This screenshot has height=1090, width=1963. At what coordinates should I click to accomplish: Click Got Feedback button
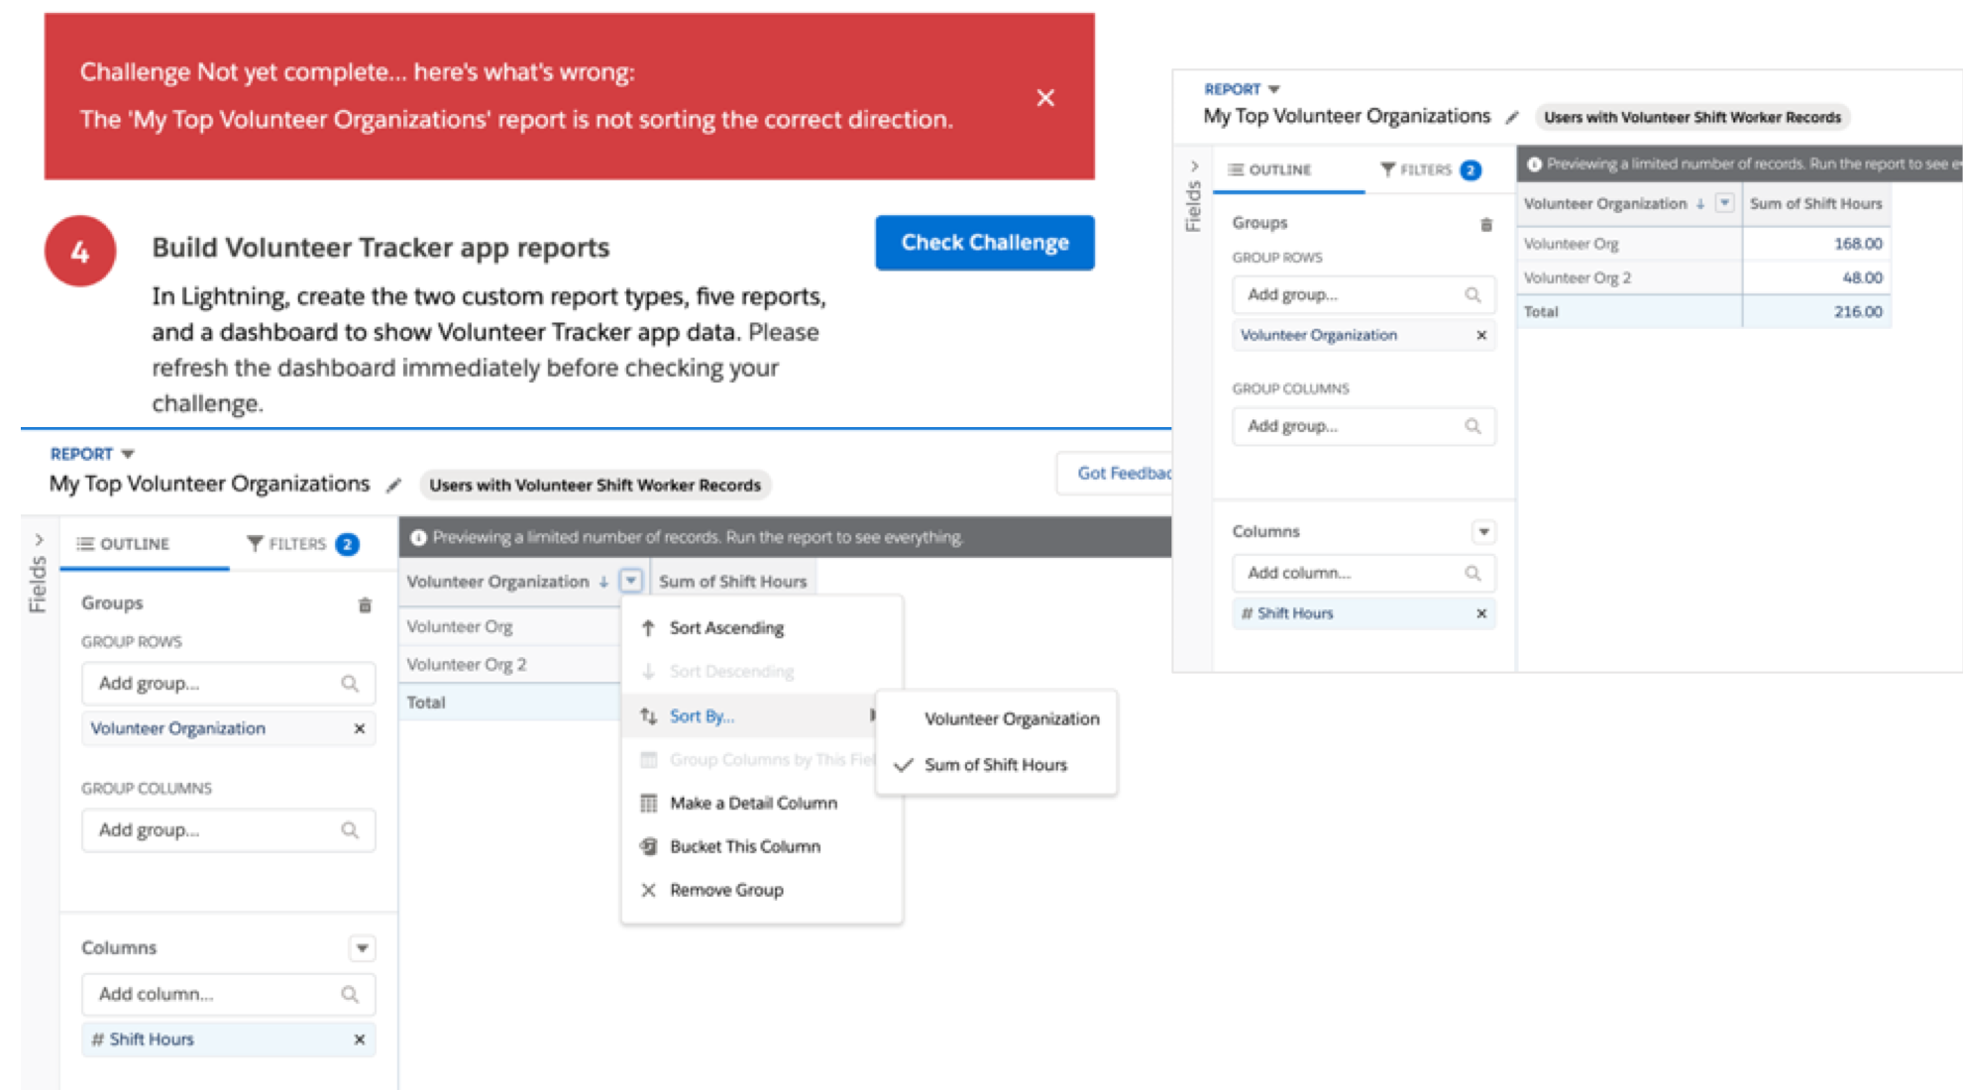1120,474
